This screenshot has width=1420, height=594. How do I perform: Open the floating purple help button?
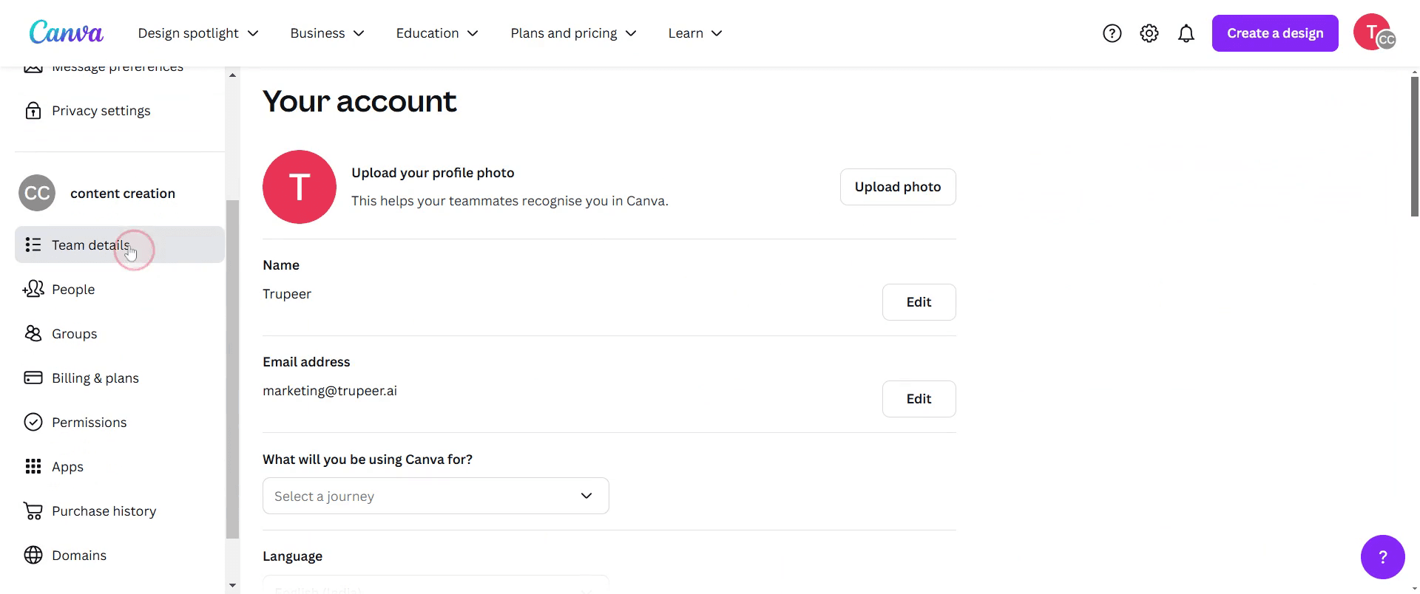[x=1382, y=557]
